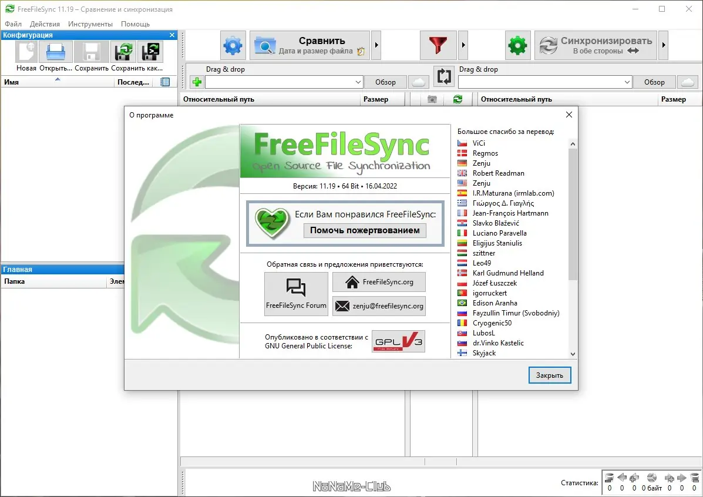Click the green sync action column icon

click(x=458, y=99)
